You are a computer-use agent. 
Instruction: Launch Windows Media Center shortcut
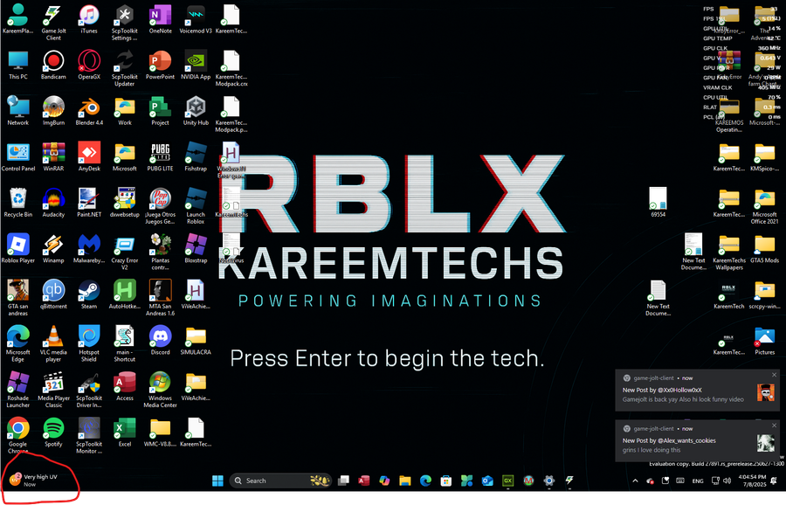click(160, 390)
